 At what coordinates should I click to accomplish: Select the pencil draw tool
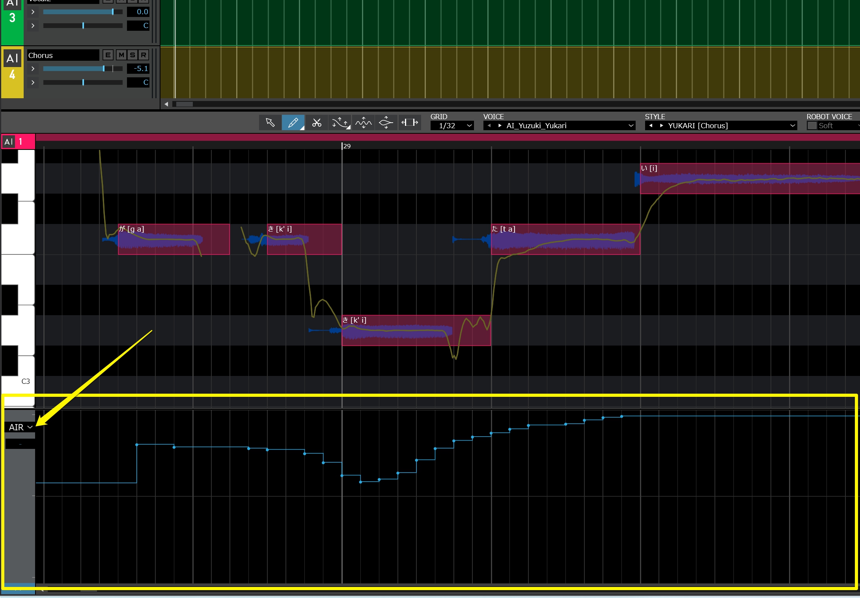[x=293, y=123]
